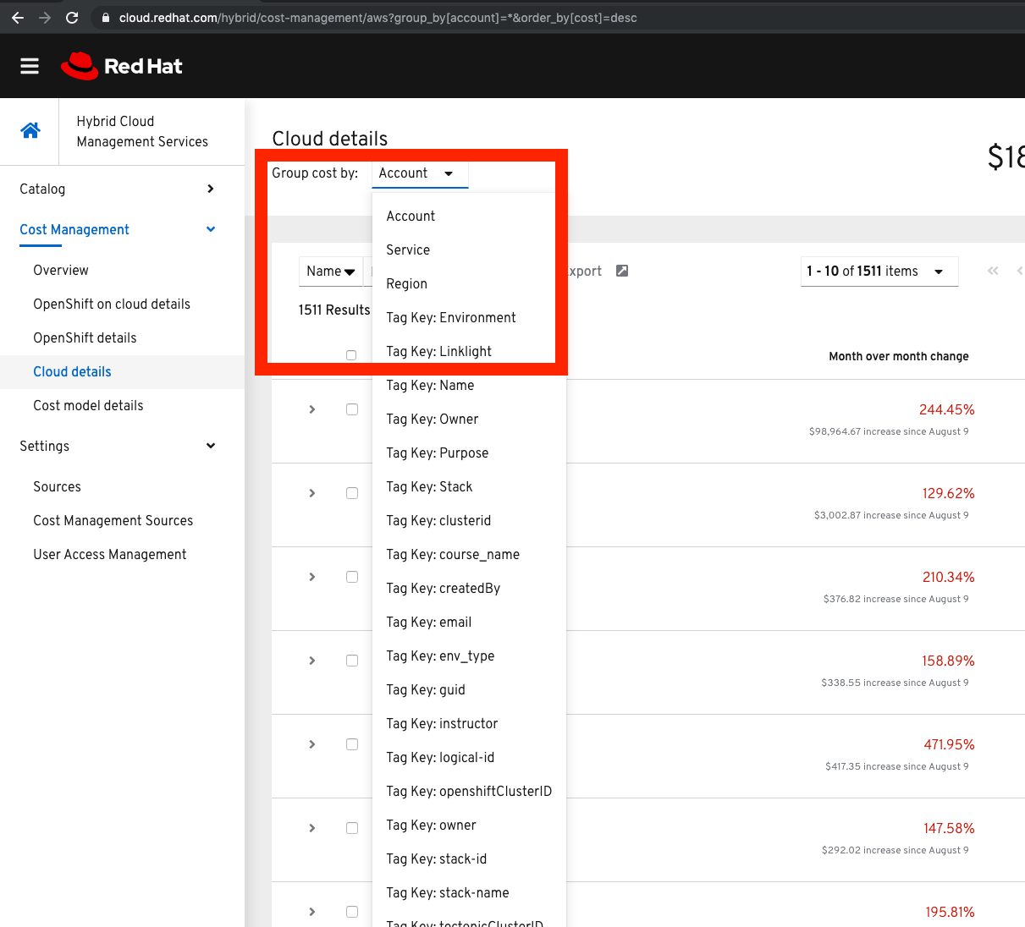This screenshot has height=927, width=1025.
Task: Expand the row showing 147.58% change
Action: (312, 828)
